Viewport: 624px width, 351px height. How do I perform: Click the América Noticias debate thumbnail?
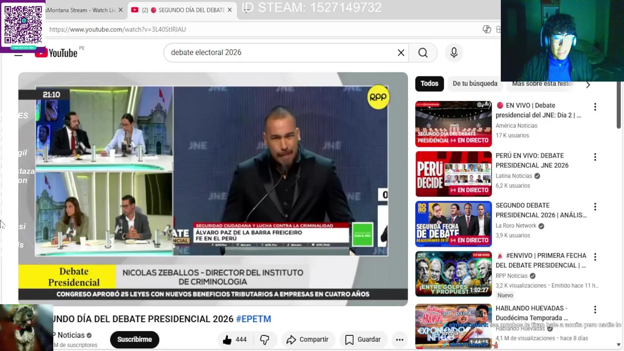coord(453,124)
